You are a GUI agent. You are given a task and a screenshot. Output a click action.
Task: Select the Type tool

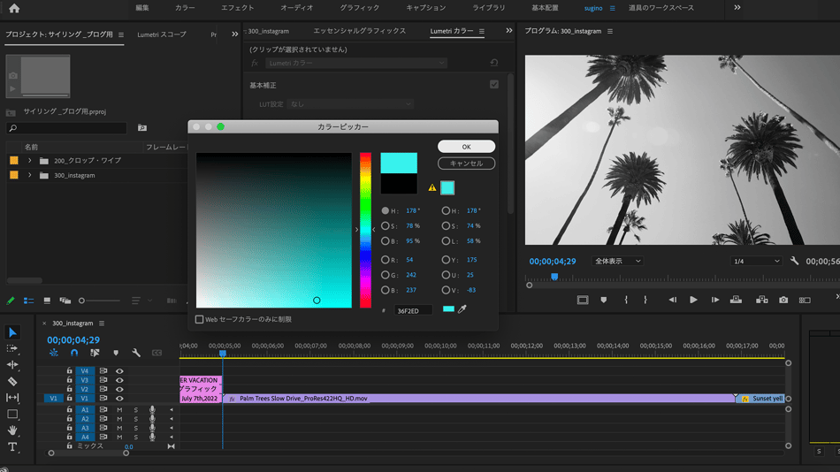(12, 447)
